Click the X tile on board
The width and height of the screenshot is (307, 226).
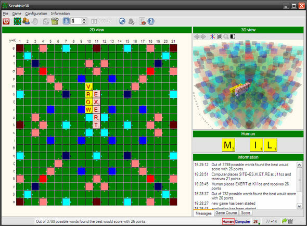[x=97, y=102]
